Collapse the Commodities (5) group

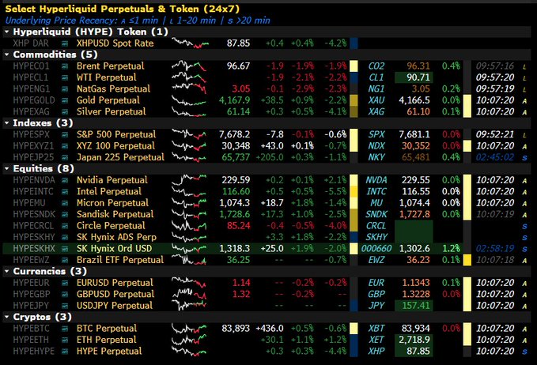click(6, 55)
